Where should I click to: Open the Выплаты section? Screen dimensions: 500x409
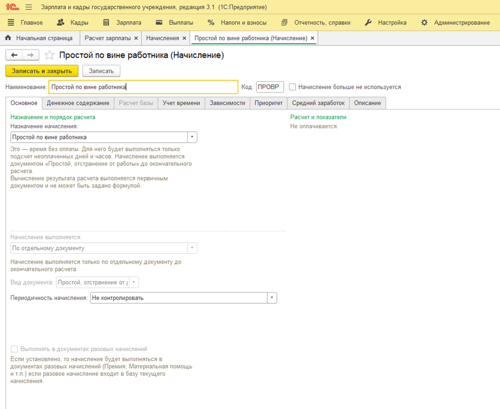click(174, 23)
